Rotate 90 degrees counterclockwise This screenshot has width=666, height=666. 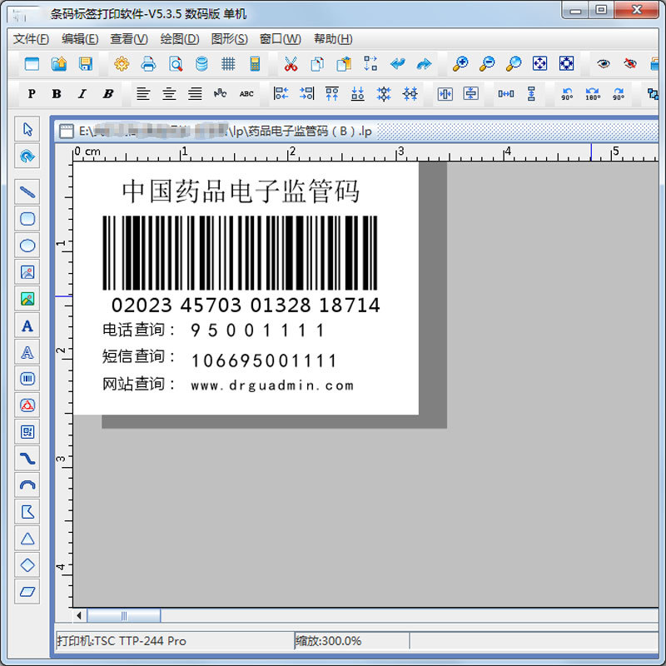point(567,94)
